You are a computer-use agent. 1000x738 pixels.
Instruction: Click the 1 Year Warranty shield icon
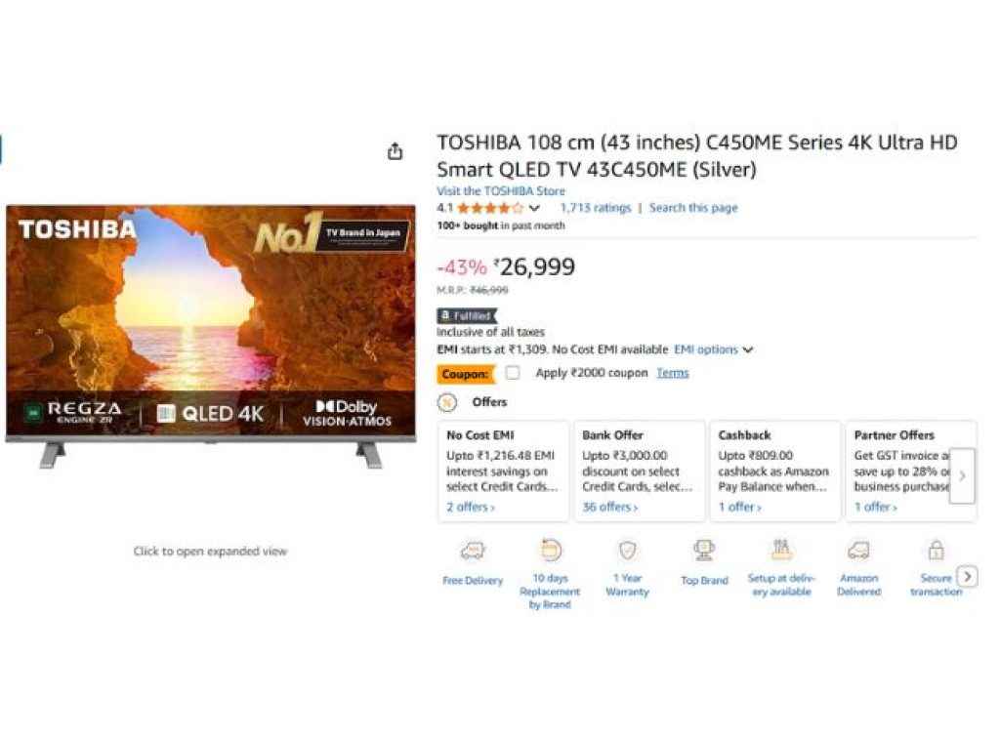pyautogui.click(x=627, y=551)
